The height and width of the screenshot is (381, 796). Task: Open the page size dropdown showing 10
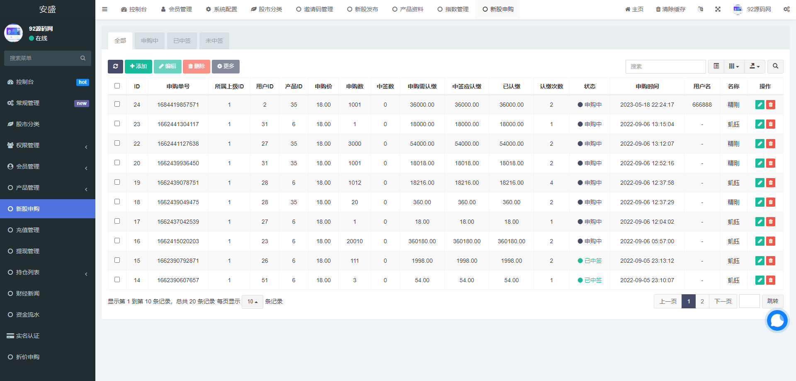(252, 302)
